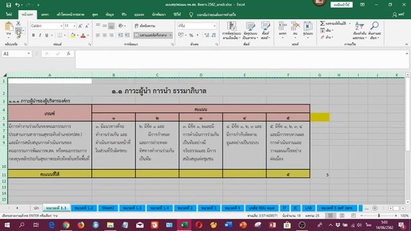Collapse the ribbon with chevron

[x=406, y=44]
